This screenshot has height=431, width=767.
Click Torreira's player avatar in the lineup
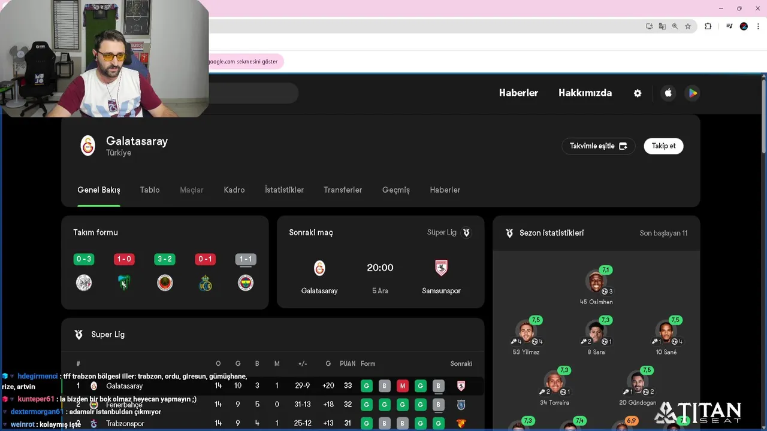(x=555, y=382)
